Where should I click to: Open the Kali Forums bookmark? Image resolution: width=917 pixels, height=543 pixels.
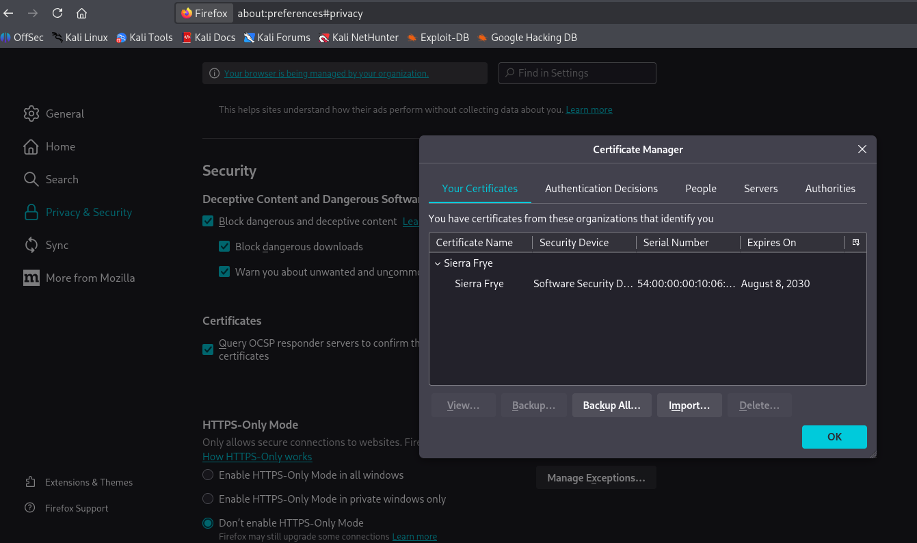[x=277, y=38]
